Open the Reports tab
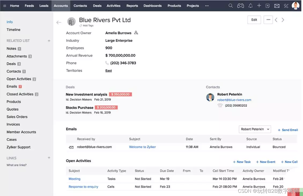The image size is (303, 196). coord(132,6)
